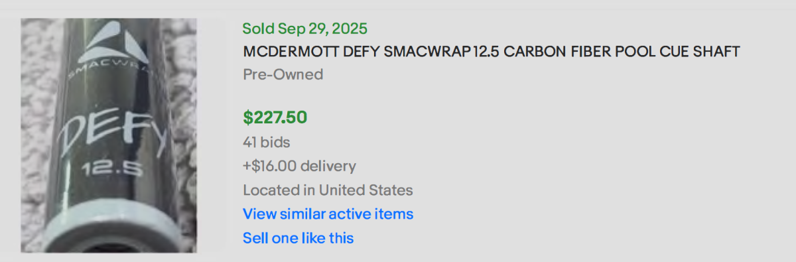Image resolution: width=796 pixels, height=262 pixels.
Task: Click the Pre-Owned condition label
Action: (283, 74)
